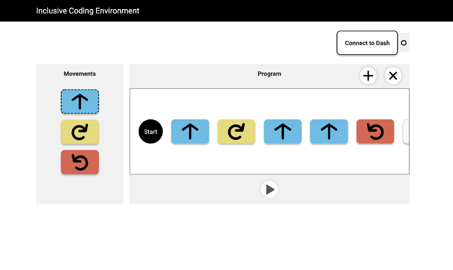Select the red turn-left block in Movements palette
The height and width of the screenshot is (270, 453).
80,162
